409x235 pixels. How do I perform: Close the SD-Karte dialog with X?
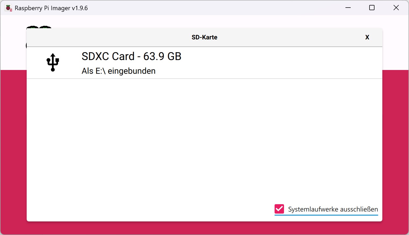pos(367,37)
